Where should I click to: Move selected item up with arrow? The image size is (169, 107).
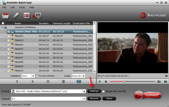pyautogui.click(x=17, y=81)
